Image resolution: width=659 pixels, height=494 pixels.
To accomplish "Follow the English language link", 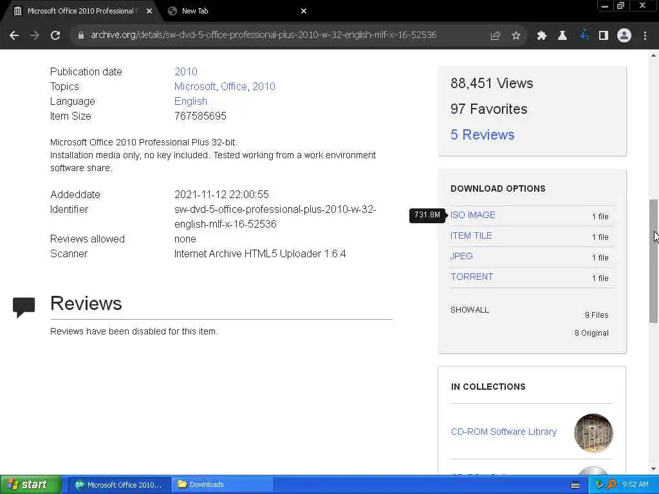I will (x=190, y=101).
